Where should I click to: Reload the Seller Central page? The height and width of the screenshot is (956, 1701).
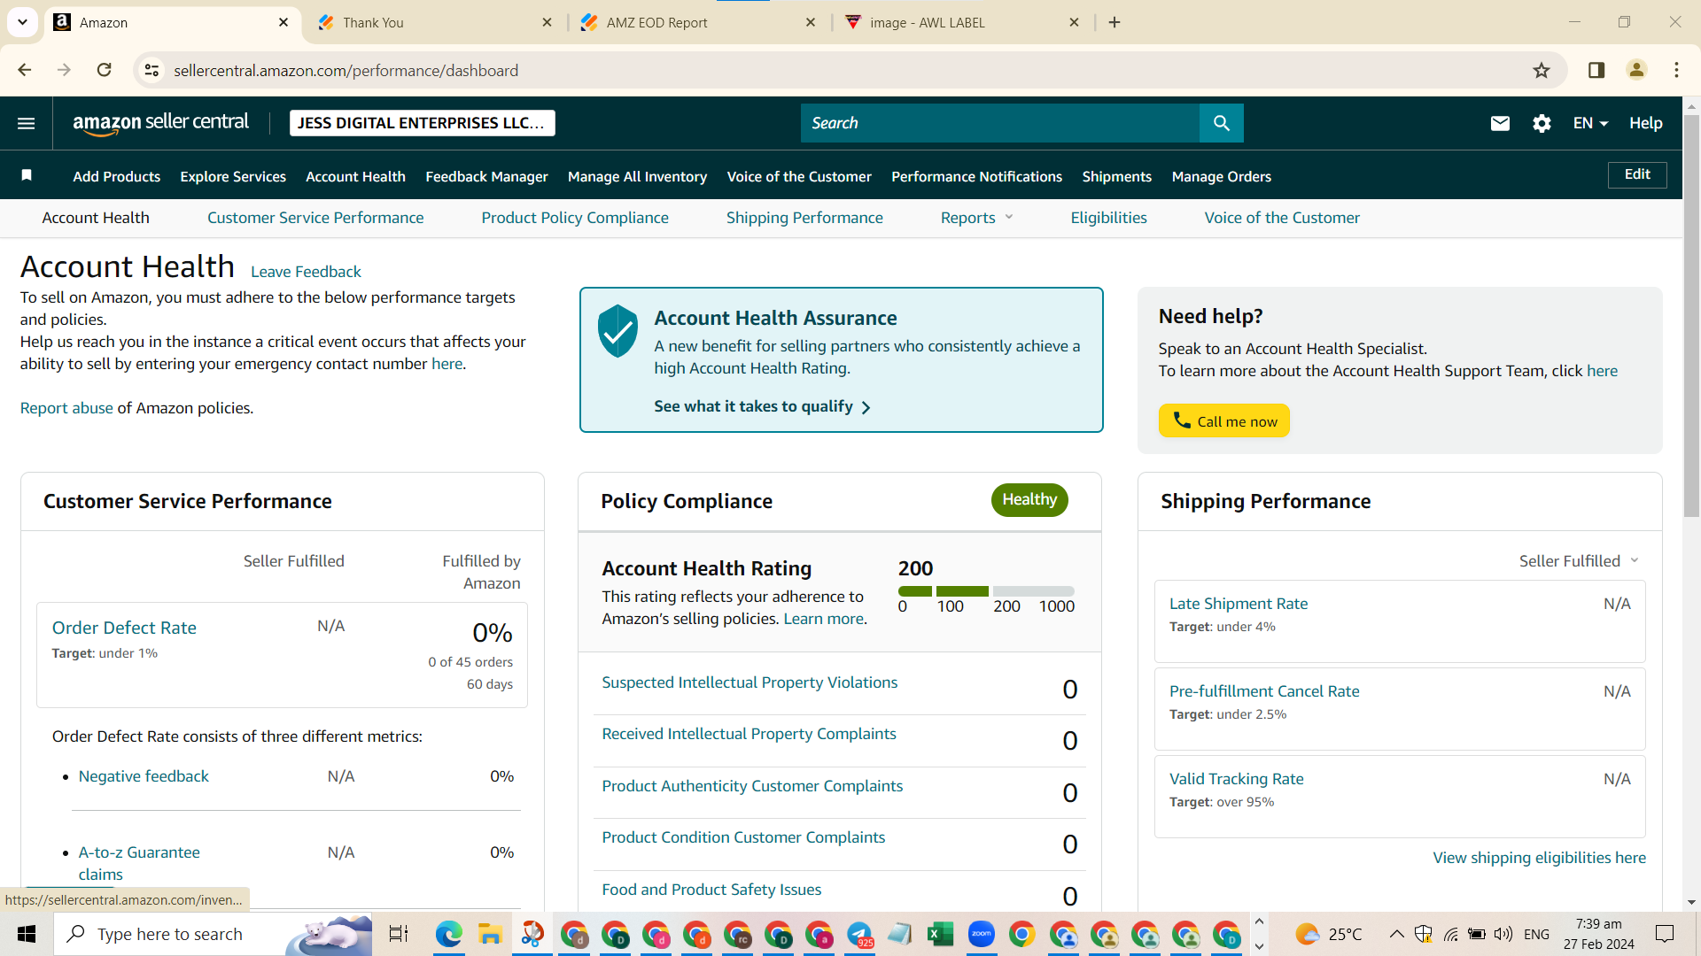(x=104, y=70)
